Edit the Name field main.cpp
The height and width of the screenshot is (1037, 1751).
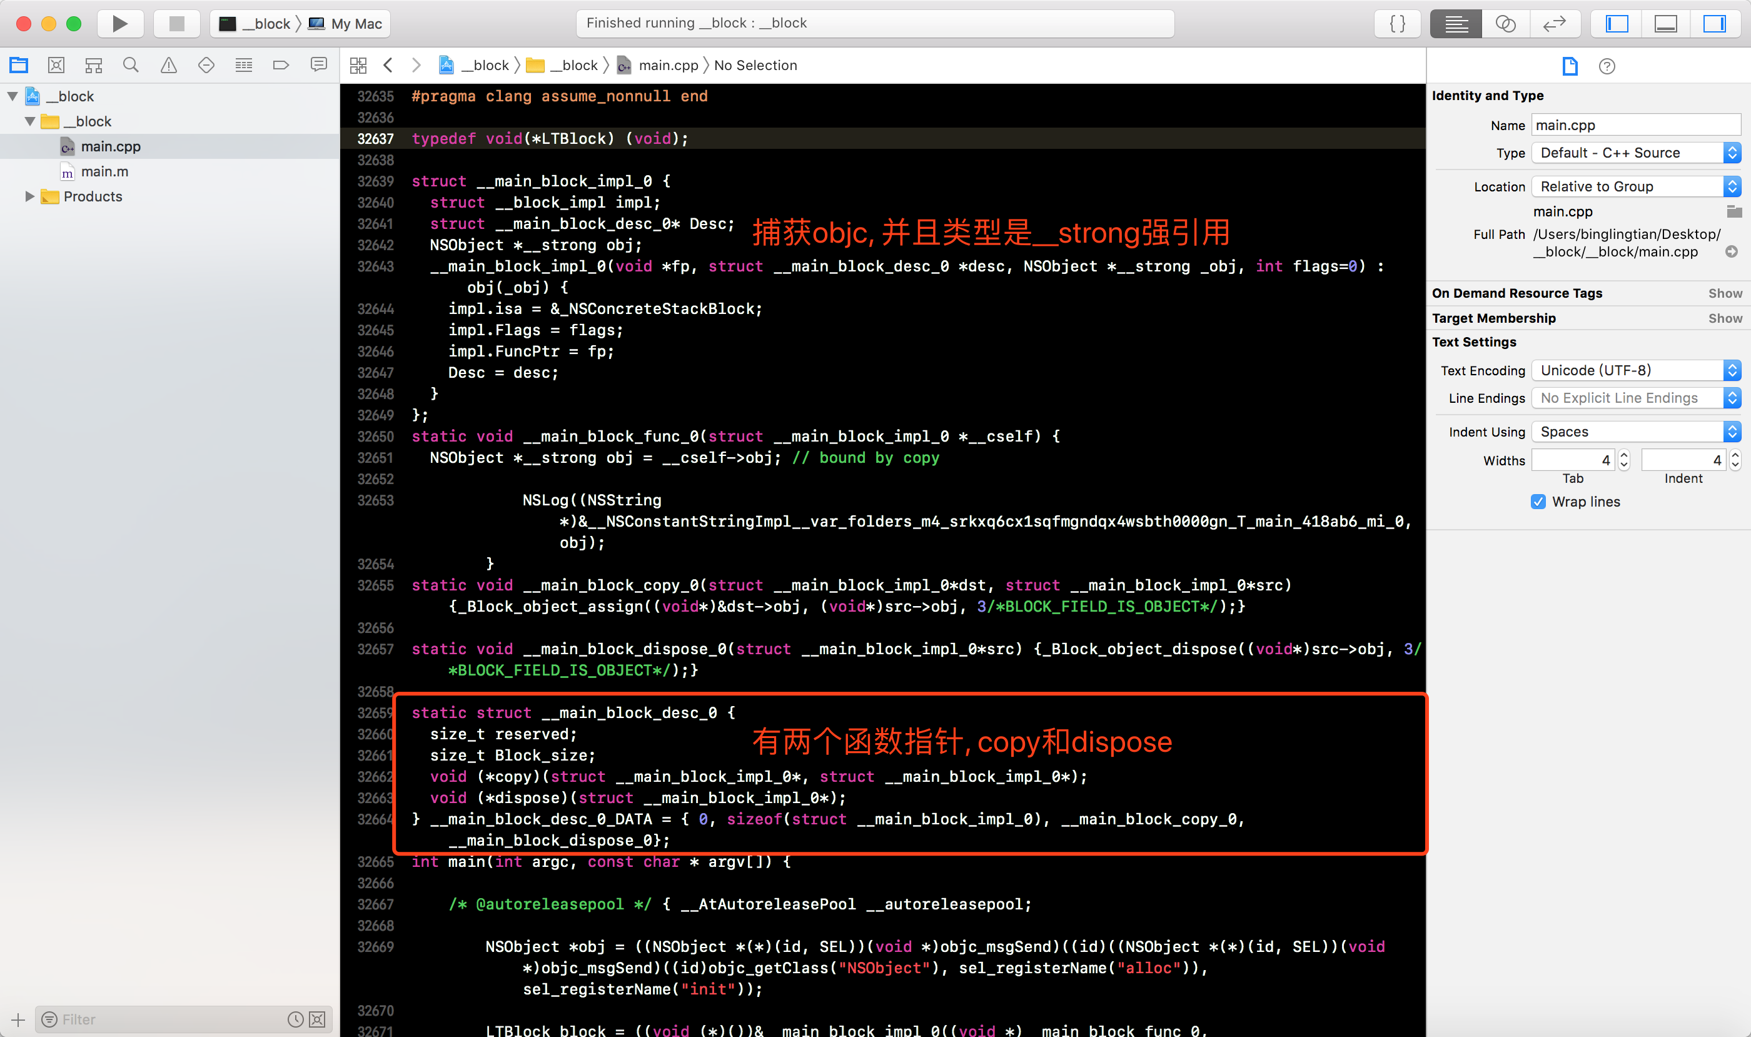tap(1636, 125)
